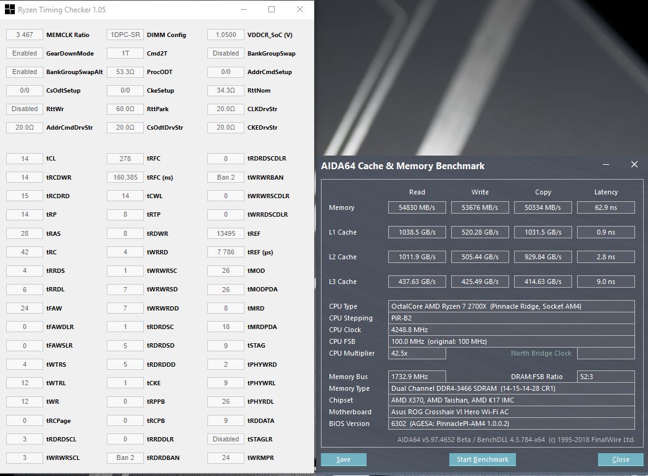Click the tPHYRDL value 26 field

point(226,401)
